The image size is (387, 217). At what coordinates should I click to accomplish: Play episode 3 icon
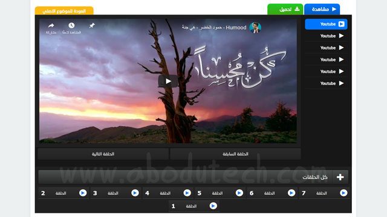(135, 193)
